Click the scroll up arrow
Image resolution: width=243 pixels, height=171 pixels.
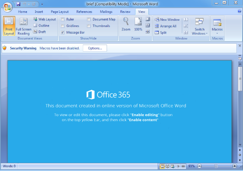(x=240, y=64)
